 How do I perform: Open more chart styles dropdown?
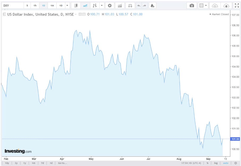coord(102,6)
